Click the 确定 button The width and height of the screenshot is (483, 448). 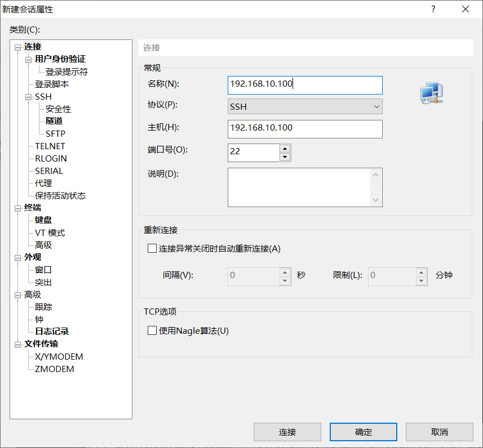(x=363, y=432)
